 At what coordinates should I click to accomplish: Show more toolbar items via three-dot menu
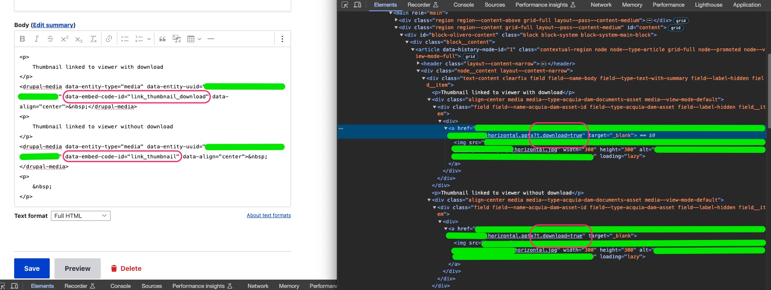282,39
